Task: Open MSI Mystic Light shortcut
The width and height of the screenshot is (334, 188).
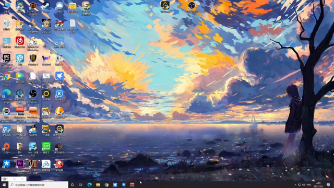Action: click(7, 114)
